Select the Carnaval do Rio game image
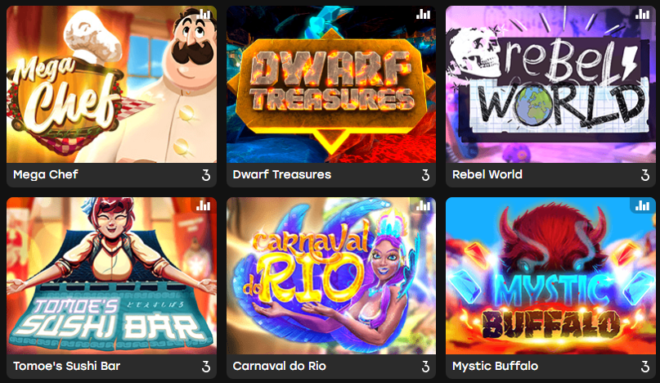The height and width of the screenshot is (383, 660). tap(331, 276)
